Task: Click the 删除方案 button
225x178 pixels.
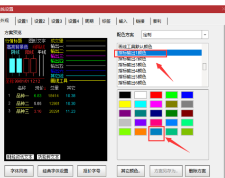Action: coord(197,171)
